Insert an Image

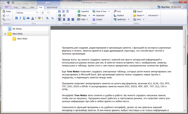82,15
